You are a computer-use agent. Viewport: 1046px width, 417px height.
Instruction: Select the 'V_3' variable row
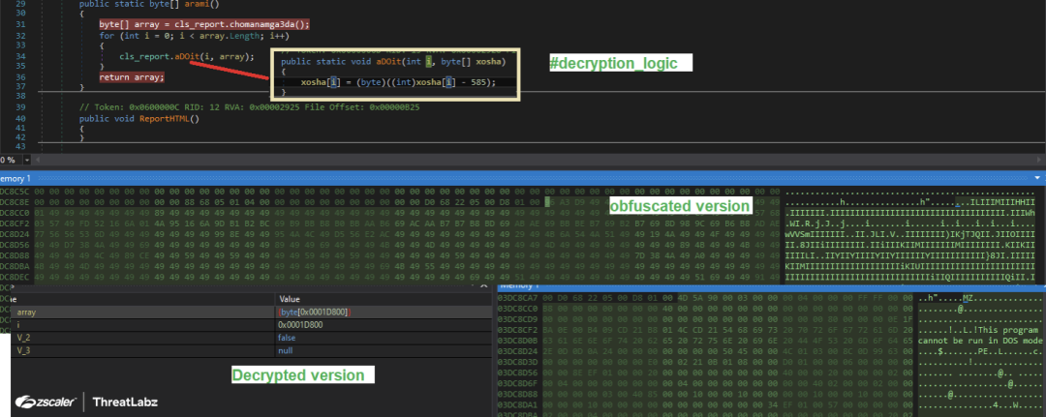(x=23, y=350)
